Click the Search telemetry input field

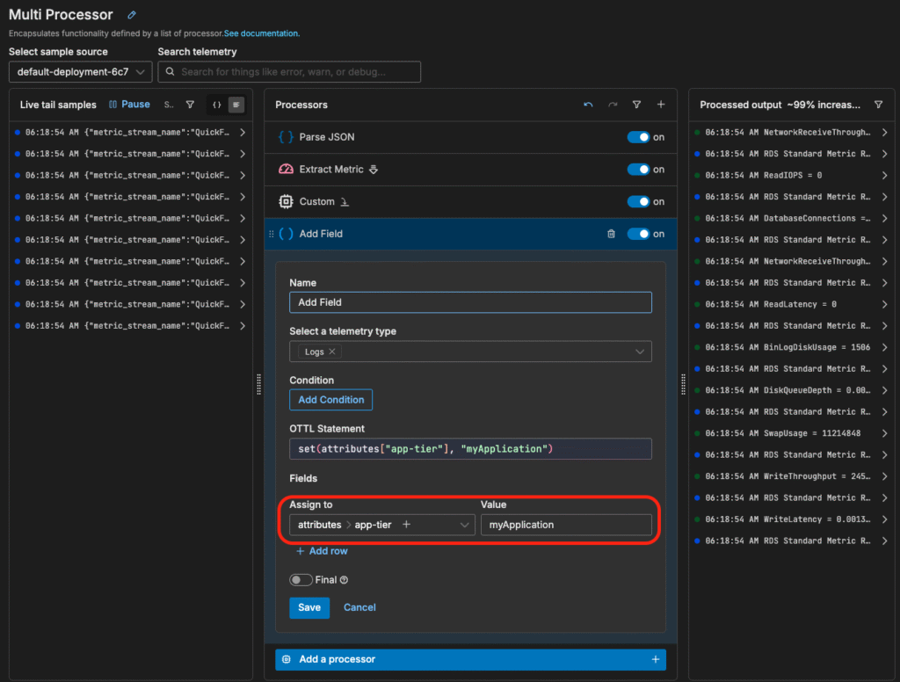(289, 72)
